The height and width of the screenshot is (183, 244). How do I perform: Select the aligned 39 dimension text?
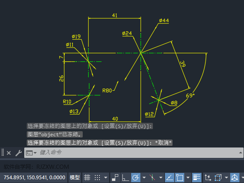click(183, 64)
